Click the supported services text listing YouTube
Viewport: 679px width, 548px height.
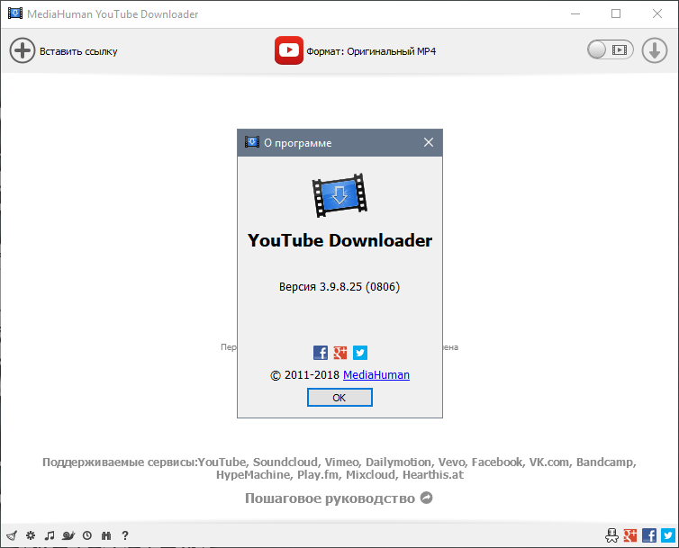click(339, 468)
